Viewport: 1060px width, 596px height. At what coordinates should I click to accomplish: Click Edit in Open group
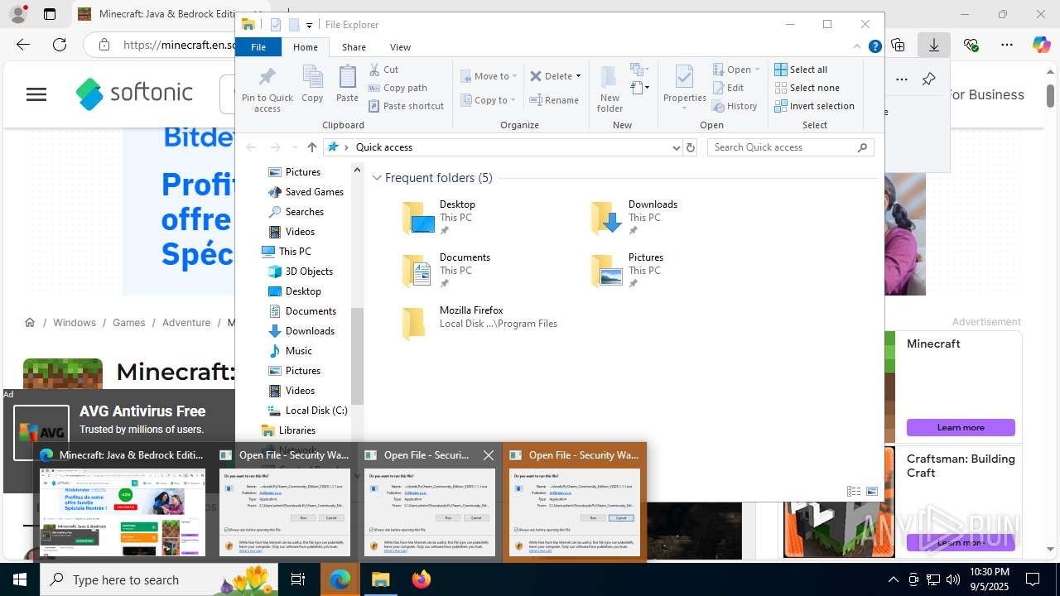[x=728, y=88]
